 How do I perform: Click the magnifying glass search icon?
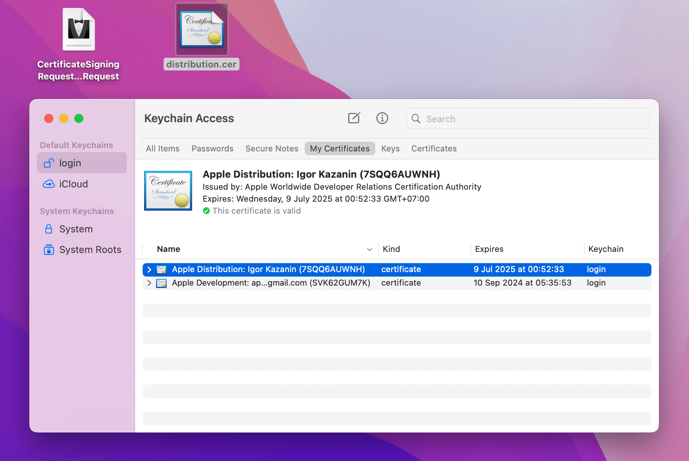(416, 119)
